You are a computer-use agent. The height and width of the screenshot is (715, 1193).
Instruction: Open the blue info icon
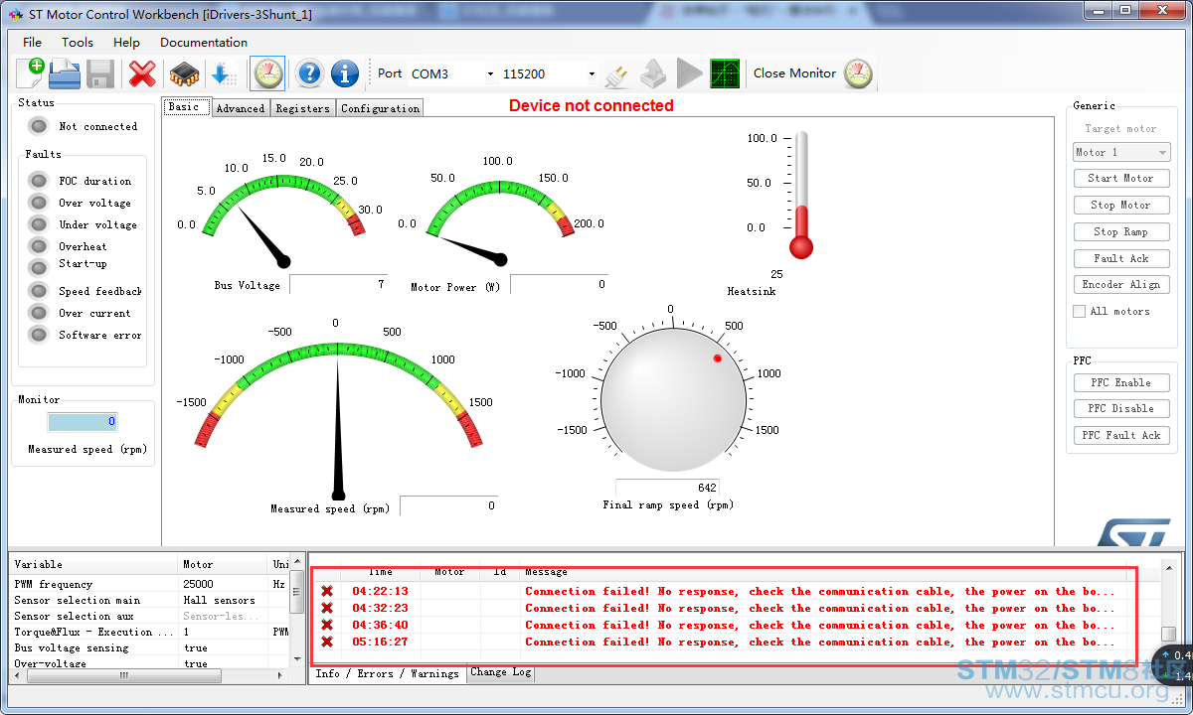click(345, 73)
